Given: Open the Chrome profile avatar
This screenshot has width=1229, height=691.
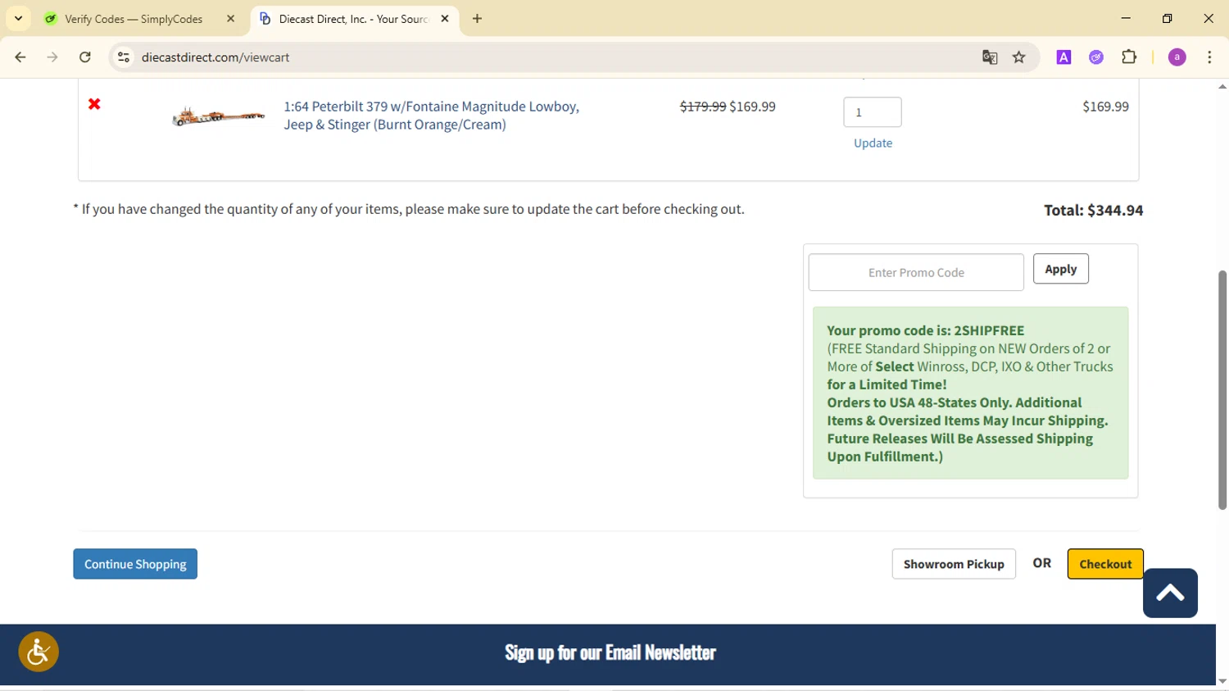Looking at the screenshot, I should (1177, 57).
